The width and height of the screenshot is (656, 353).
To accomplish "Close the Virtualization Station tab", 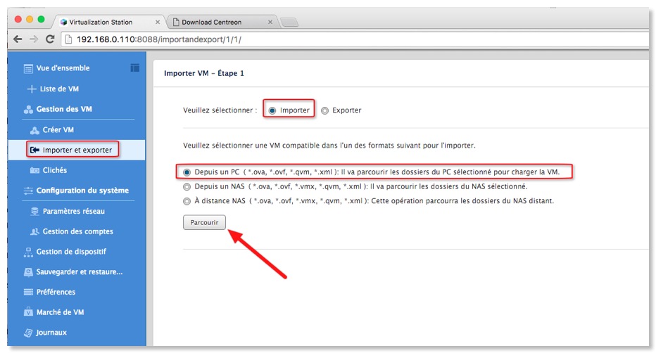I will [157, 22].
